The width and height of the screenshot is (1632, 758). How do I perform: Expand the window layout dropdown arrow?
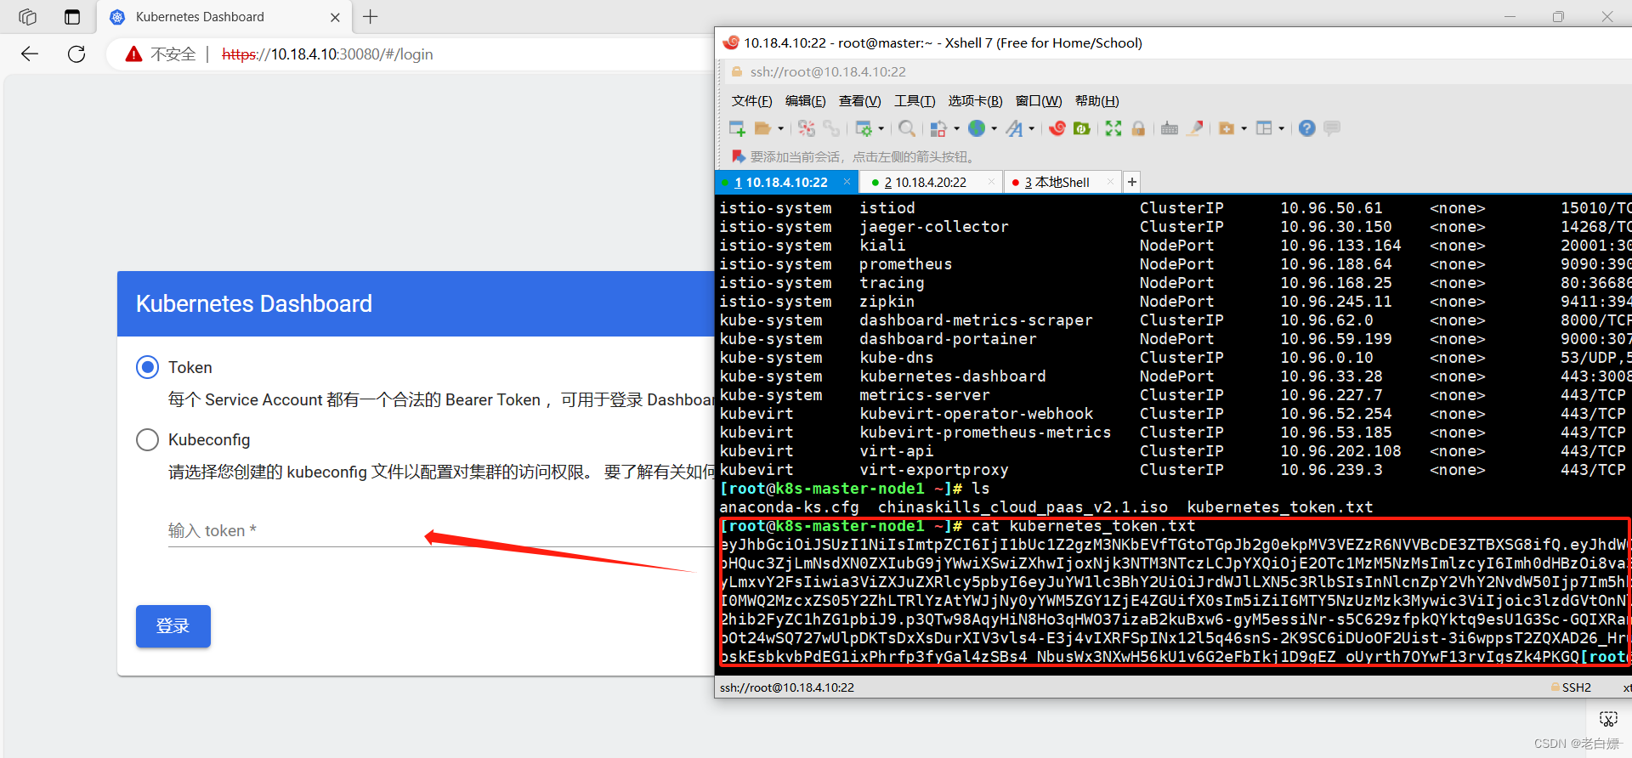pos(1281,128)
